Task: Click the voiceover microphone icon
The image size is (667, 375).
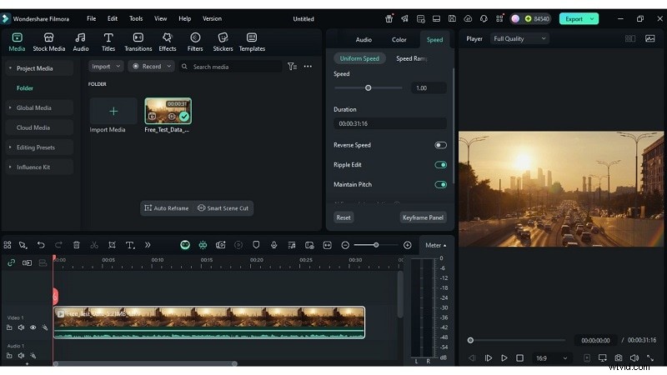Action: [x=273, y=245]
